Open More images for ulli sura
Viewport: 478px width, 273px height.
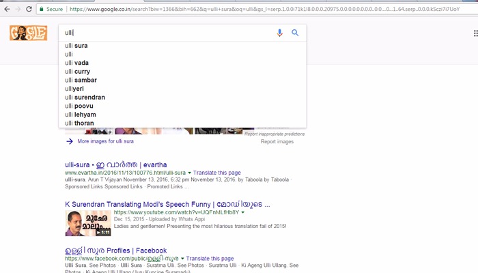[105, 141]
